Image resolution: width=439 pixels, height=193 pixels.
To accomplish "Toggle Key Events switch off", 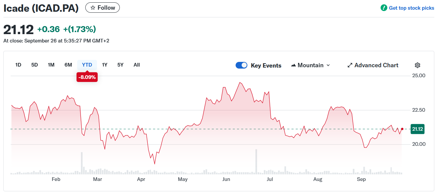I will 242,65.
